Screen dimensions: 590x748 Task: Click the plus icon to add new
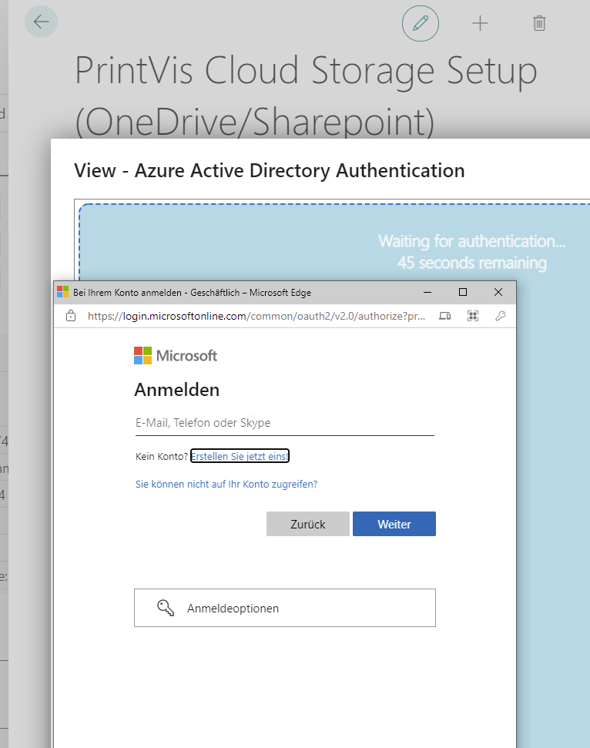(x=480, y=23)
